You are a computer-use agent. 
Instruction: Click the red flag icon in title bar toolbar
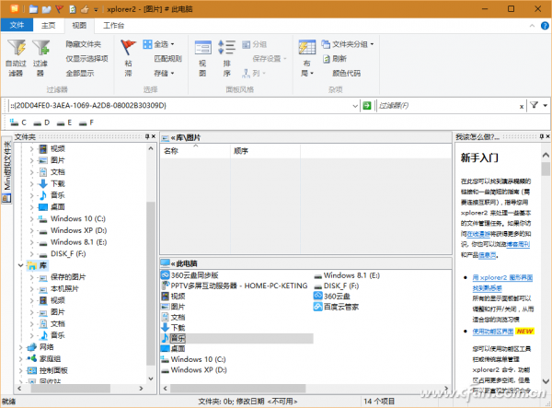click(x=59, y=9)
